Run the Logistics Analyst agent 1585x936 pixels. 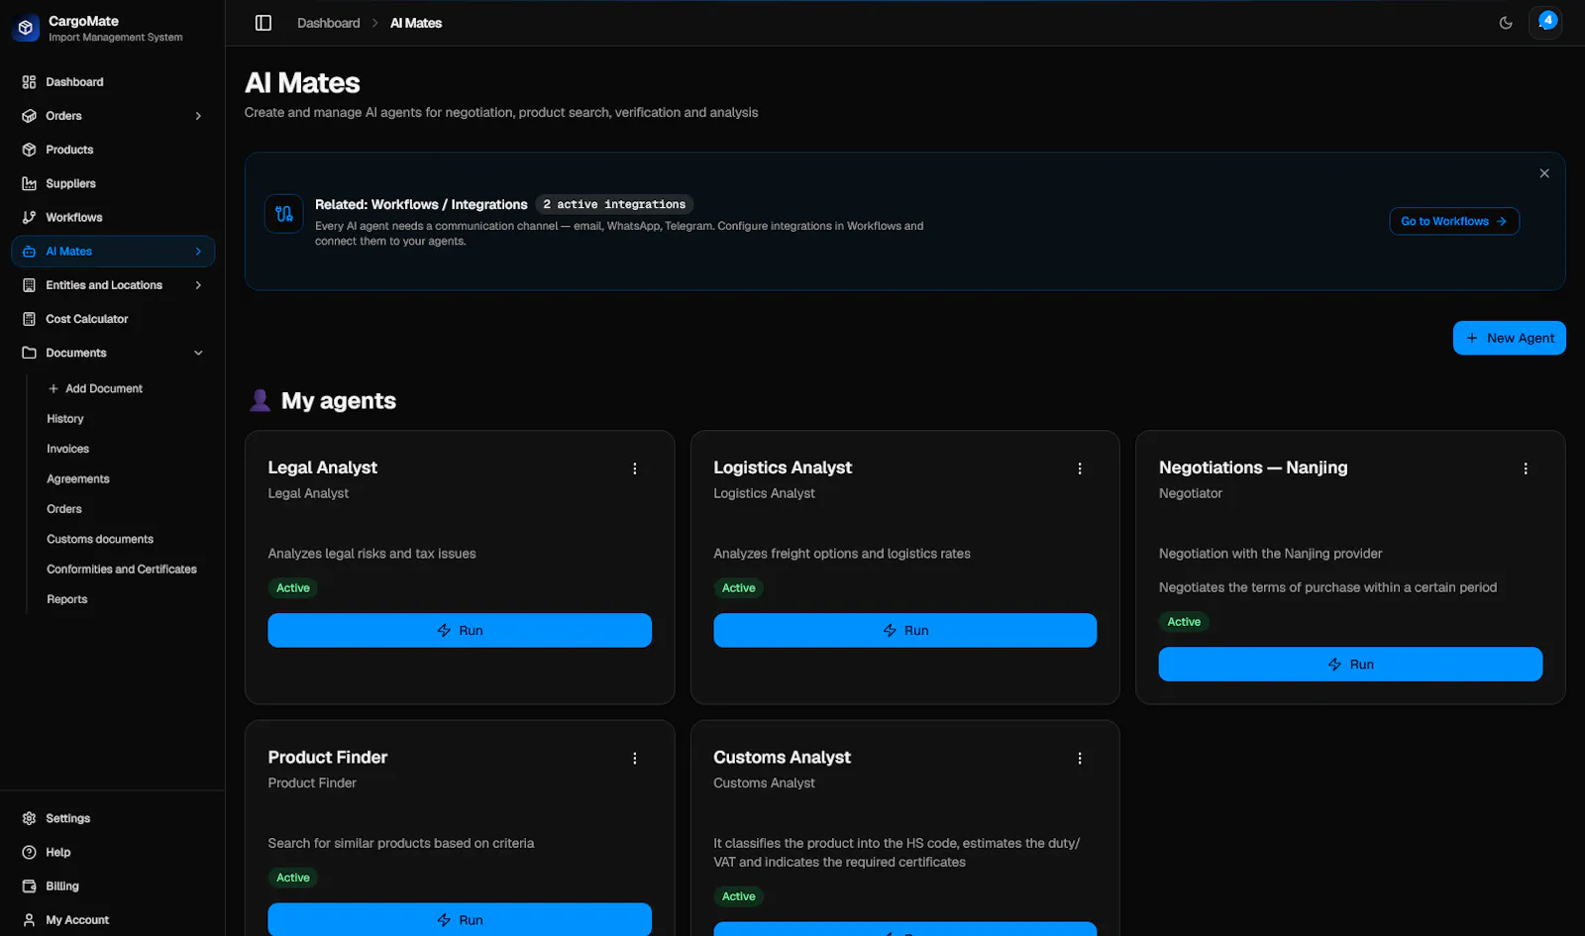[x=905, y=630]
